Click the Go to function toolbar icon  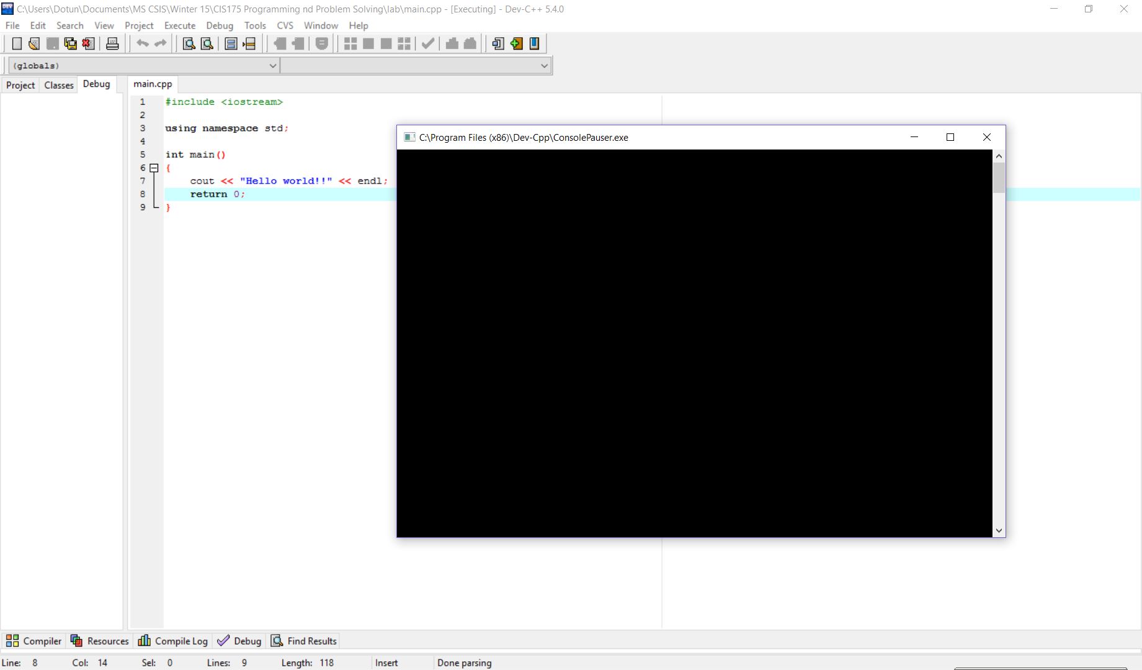pos(231,43)
